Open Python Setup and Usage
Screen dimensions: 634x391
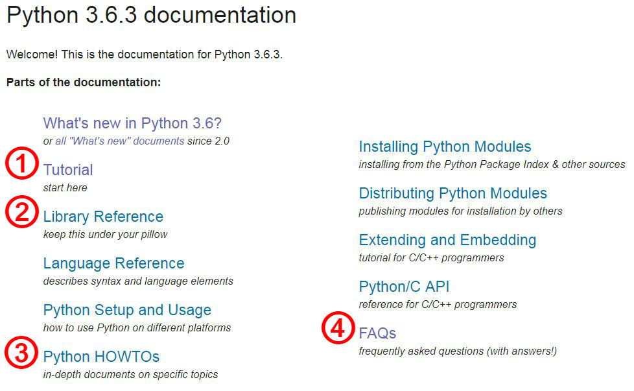(126, 310)
